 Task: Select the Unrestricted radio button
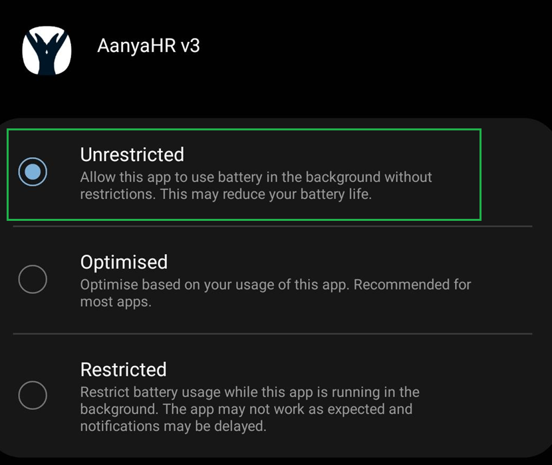[x=33, y=172]
